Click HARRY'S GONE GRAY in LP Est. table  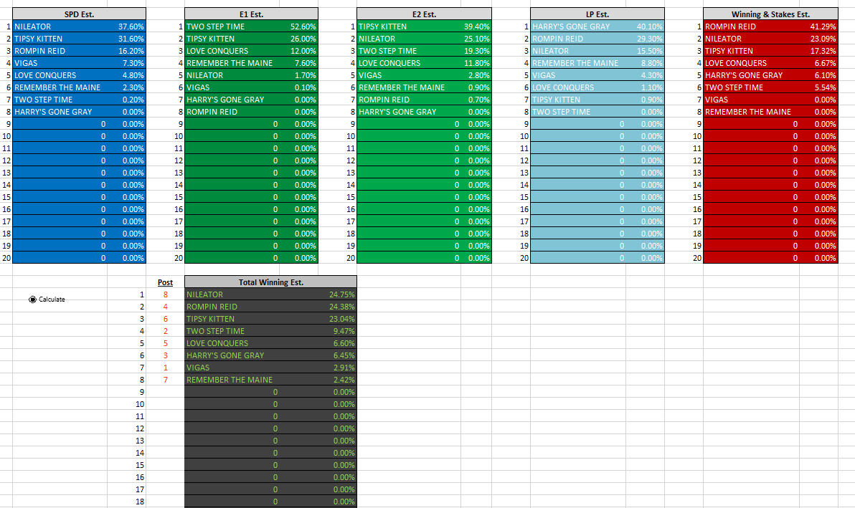(x=571, y=27)
